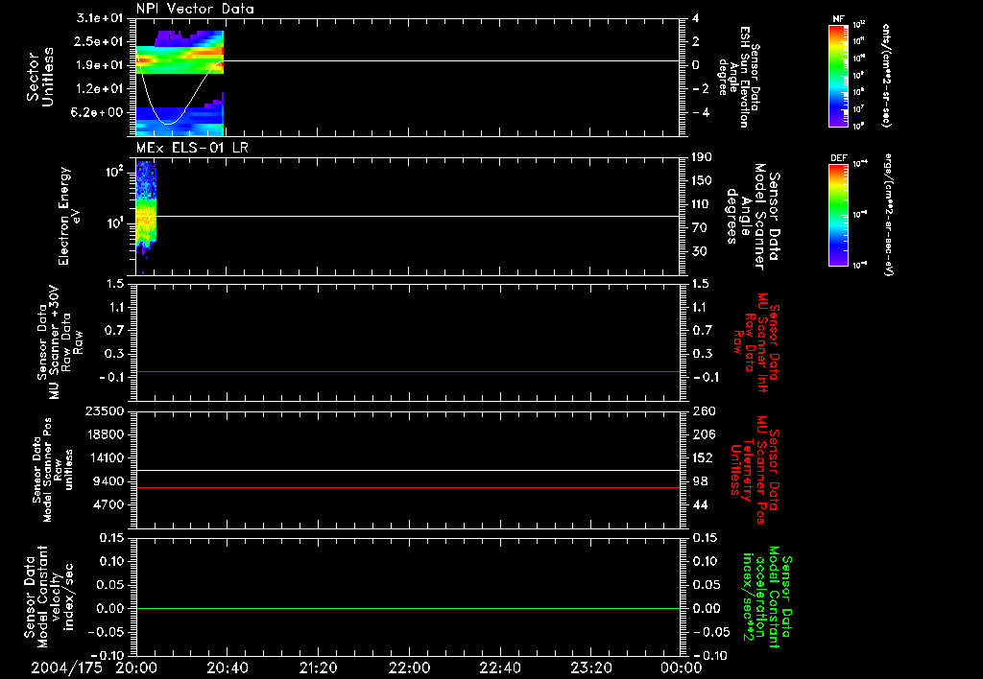Viewport: 983px width, 679px height.
Task: Click the '9400' scanner position tick label
Action: pyautogui.click(x=108, y=481)
